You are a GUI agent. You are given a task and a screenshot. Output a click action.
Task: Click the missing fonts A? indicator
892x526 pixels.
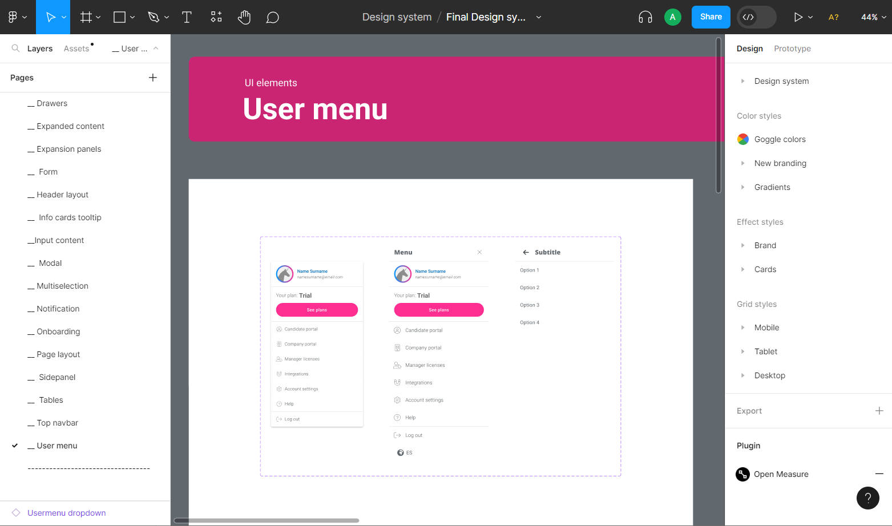834,17
